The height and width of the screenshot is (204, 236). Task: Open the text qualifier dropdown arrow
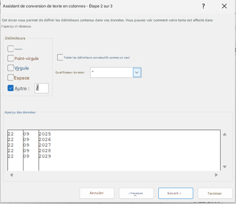tap(137, 72)
